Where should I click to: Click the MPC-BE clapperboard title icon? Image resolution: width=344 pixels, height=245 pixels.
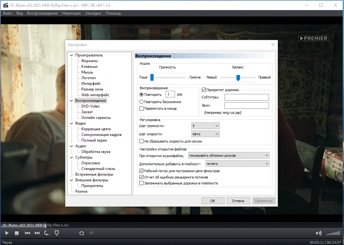coord(6,5)
